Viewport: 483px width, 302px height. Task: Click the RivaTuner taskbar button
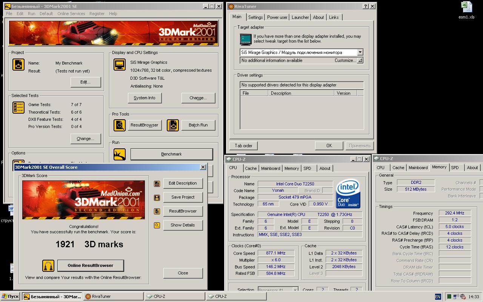[x=114, y=297]
